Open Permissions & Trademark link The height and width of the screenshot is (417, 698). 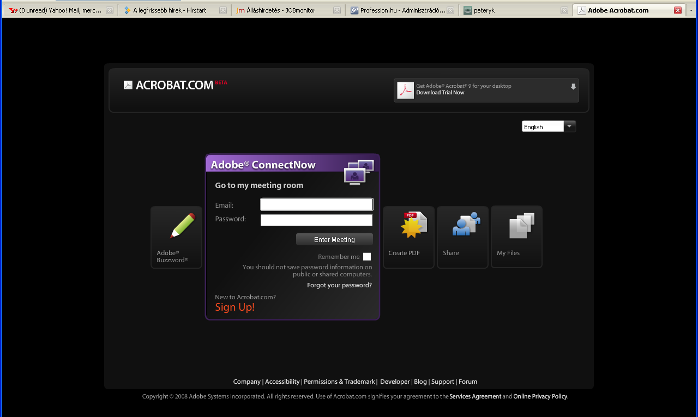(339, 382)
